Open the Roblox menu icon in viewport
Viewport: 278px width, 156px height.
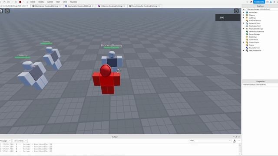(1, 11)
